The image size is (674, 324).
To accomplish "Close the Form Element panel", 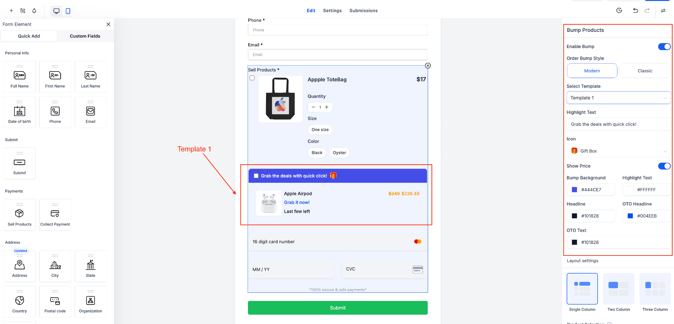I will click(x=108, y=24).
